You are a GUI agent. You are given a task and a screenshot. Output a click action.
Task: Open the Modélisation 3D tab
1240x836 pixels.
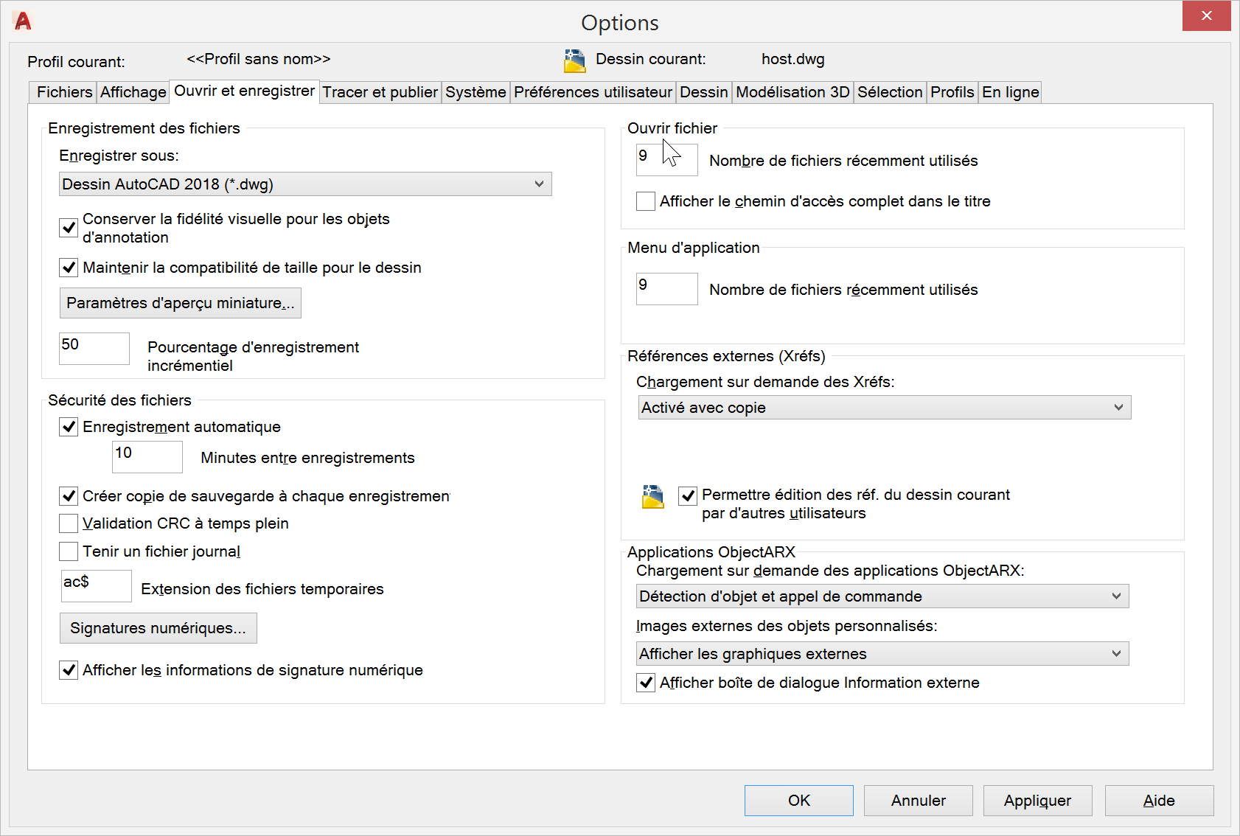793,92
